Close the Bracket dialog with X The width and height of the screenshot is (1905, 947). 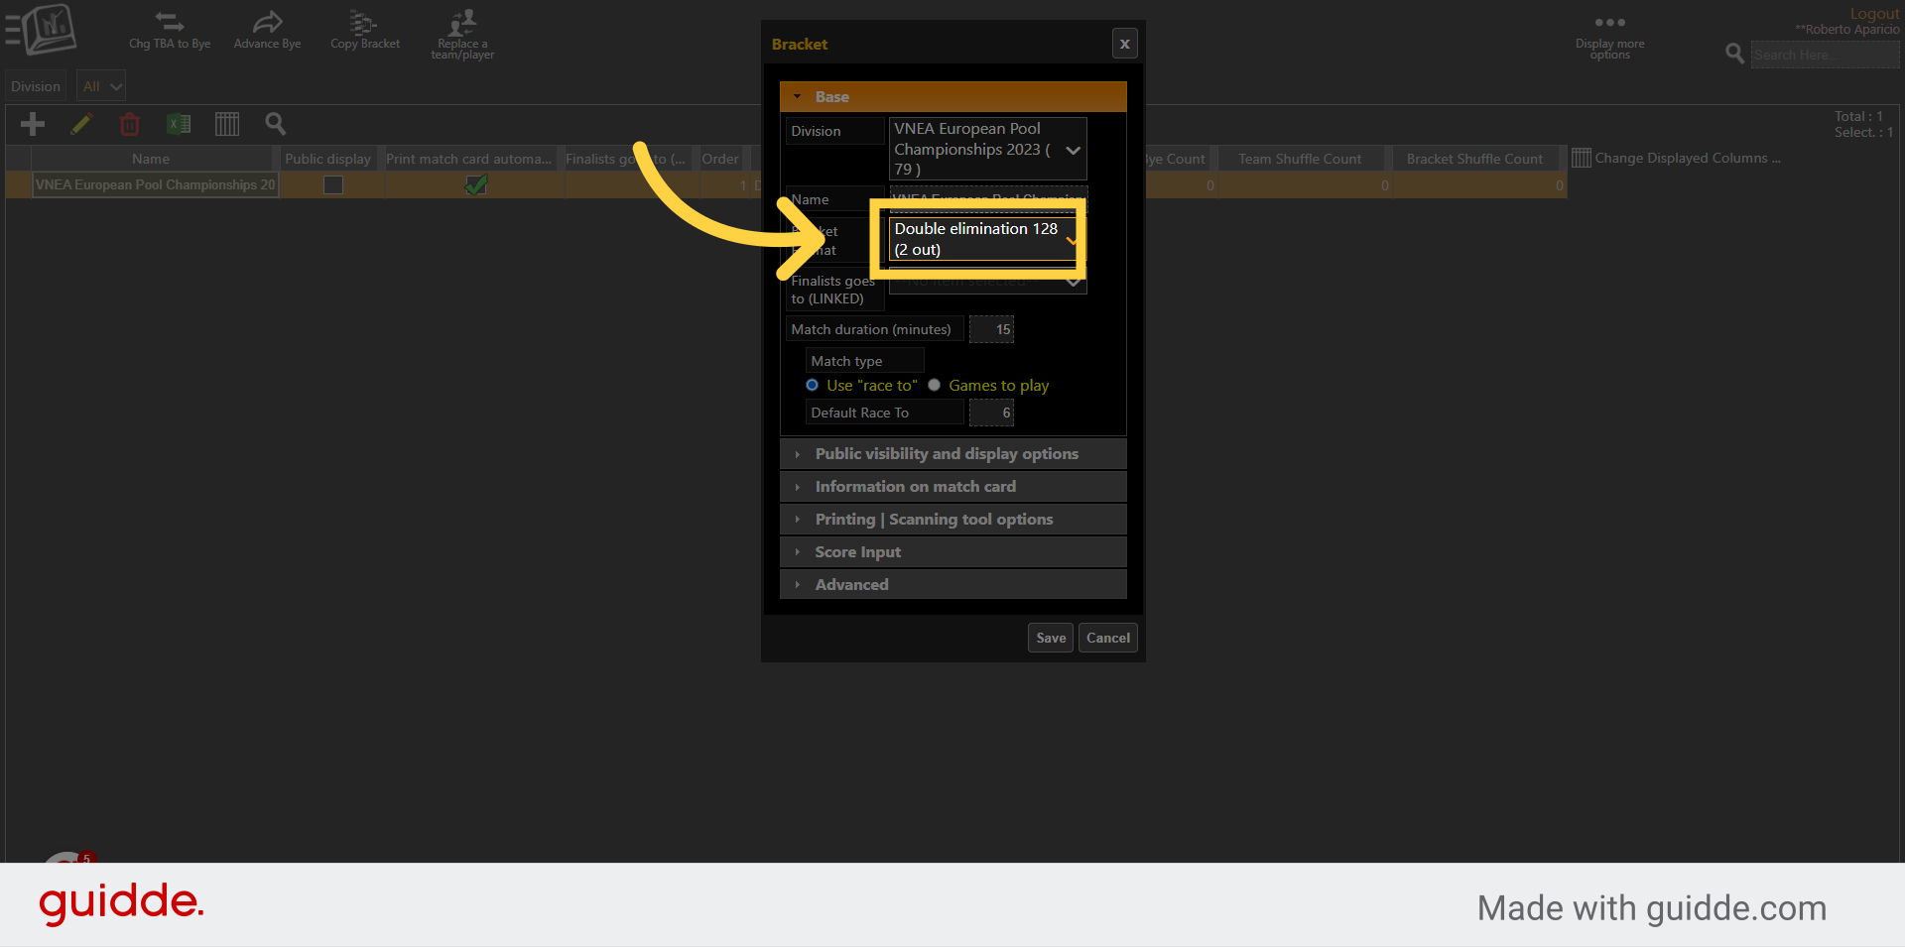click(x=1125, y=44)
